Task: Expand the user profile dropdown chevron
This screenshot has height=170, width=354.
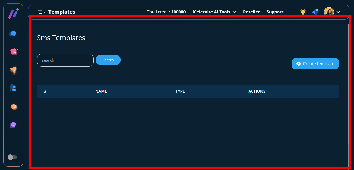Action: tap(338, 12)
